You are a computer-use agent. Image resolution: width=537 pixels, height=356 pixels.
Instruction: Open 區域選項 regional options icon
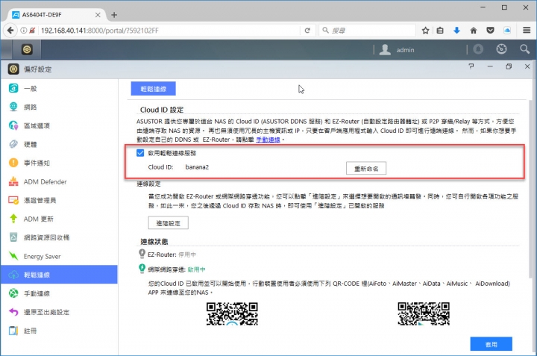click(13, 125)
